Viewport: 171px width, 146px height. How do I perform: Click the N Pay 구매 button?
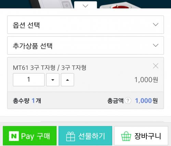coord(30,136)
